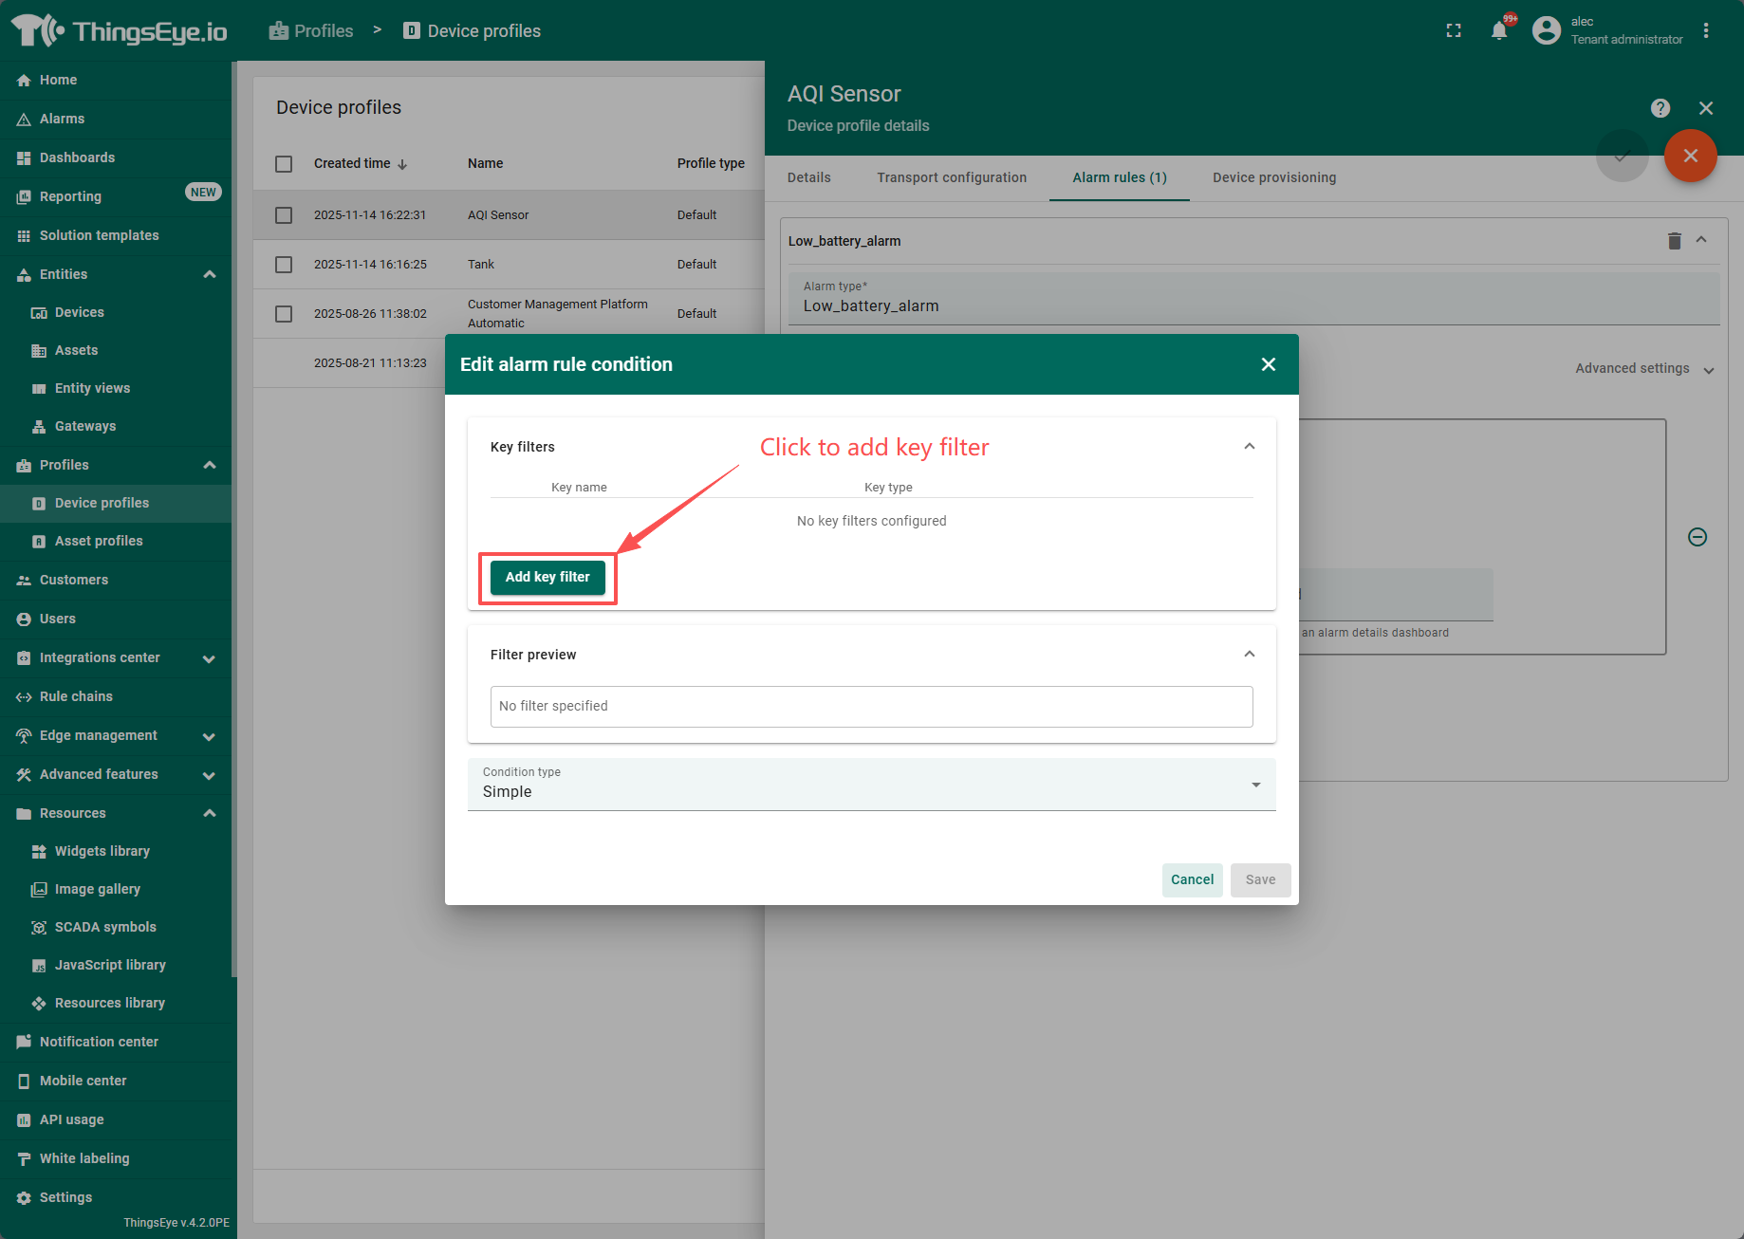Toggle fullscreen mode icon

[x=1454, y=30]
